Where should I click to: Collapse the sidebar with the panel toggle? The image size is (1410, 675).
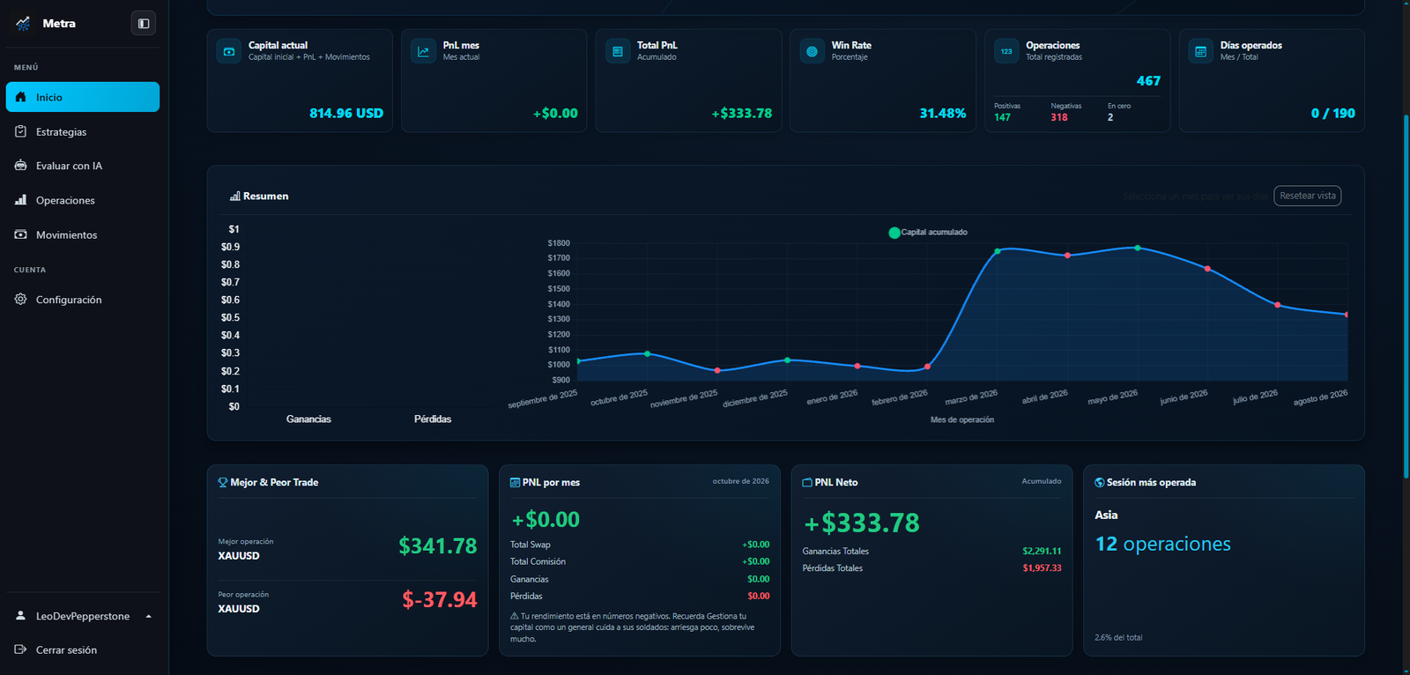(144, 24)
